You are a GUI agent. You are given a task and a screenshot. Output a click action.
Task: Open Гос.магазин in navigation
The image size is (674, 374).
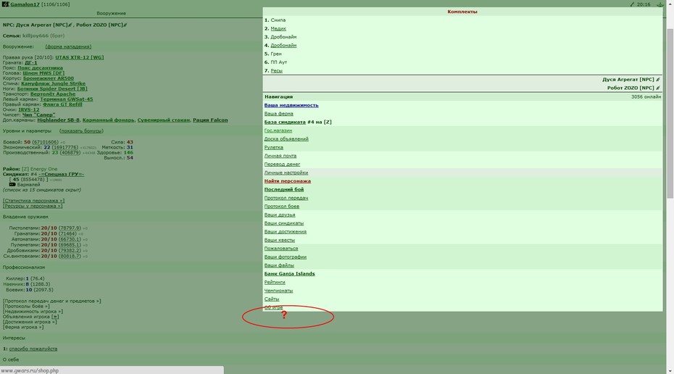click(x=278, y=130)
